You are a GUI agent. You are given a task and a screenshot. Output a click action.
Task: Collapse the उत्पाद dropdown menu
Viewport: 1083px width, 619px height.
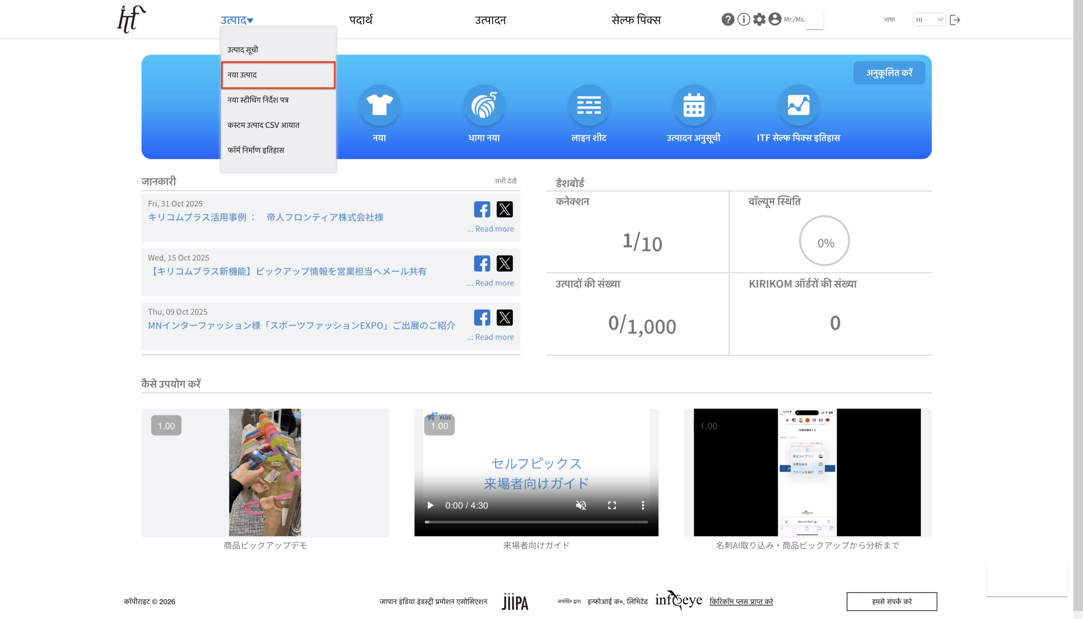[x=237, y=20]
